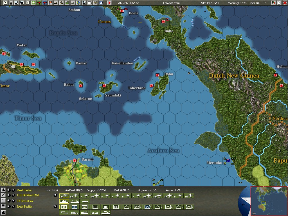Click the two yellow ships toolbar icon
The width and height of the screenshot is (288, 216).
(x=62, y=3)
